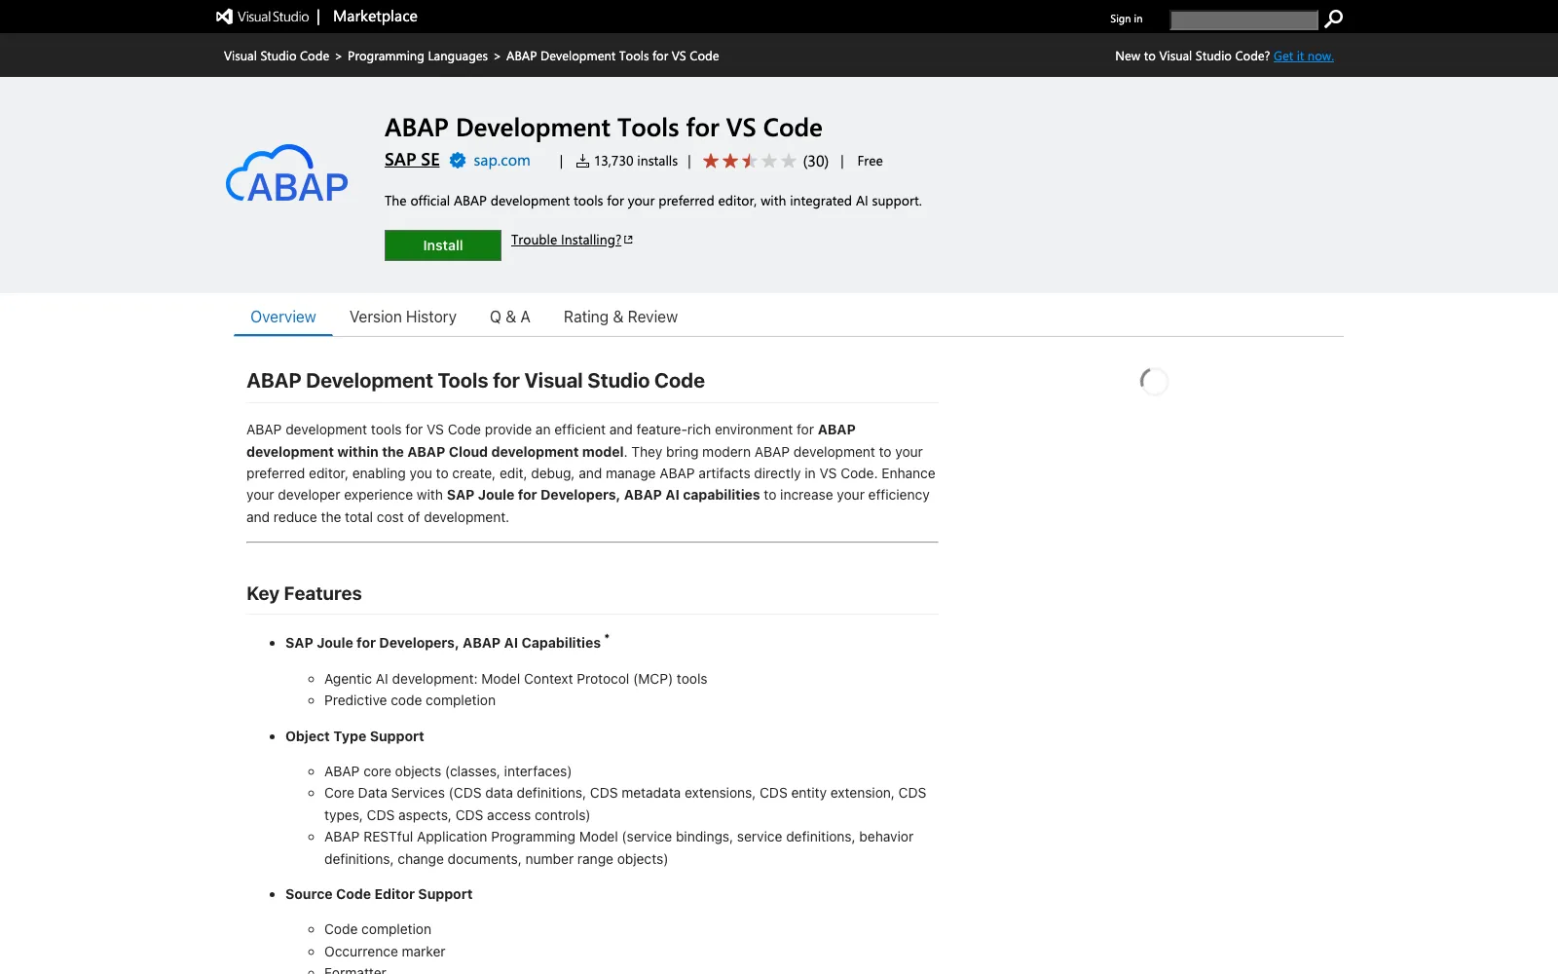Click the loading spinner in sidebar
Image resolution: width=1558 pixels, height=974 pixels.
[x=1154, y=382]
